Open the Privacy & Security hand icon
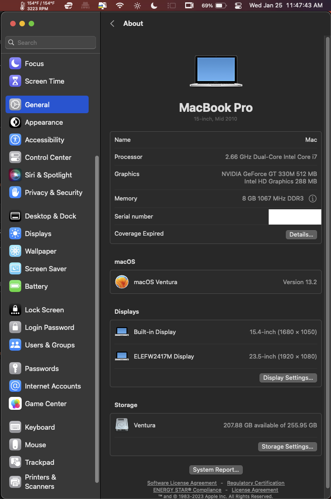 (15, 192)
